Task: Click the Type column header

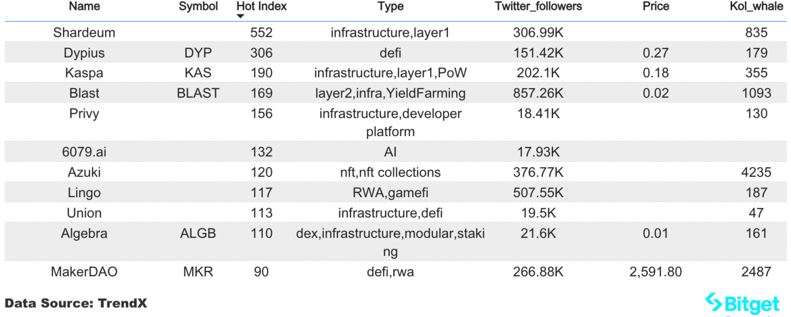Action: click(x=390, y=7)
